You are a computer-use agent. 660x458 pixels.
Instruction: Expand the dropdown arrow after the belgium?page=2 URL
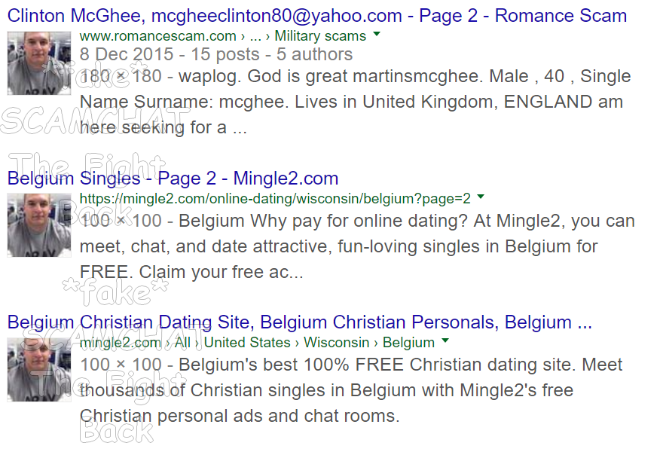pyautogui.click(x=481, y=197)
